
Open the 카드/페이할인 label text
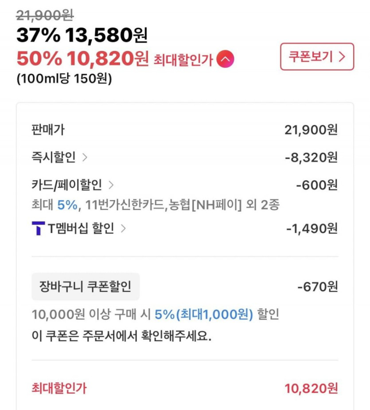pos(66,185)
